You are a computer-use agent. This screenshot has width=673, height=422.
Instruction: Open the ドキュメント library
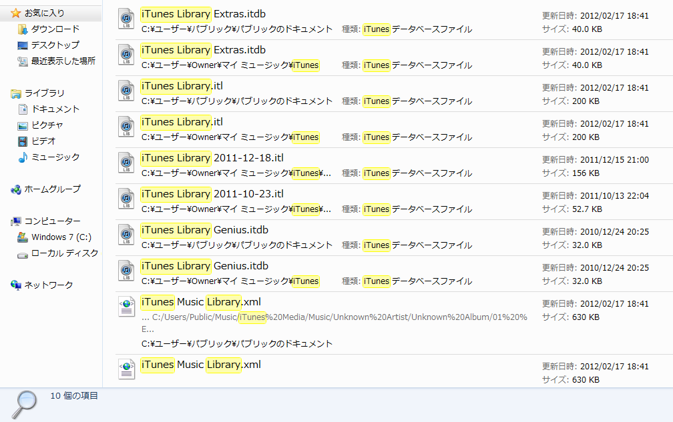tap(49, 109)
